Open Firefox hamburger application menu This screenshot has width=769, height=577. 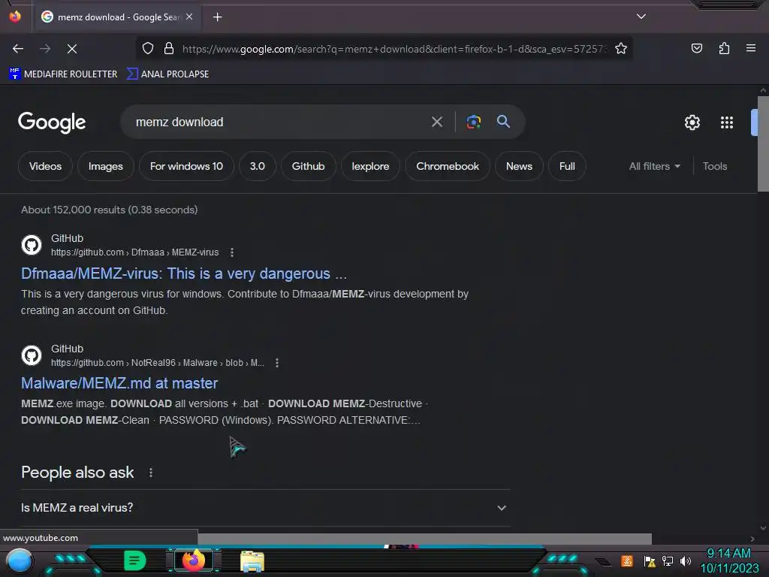pos(751,48)
